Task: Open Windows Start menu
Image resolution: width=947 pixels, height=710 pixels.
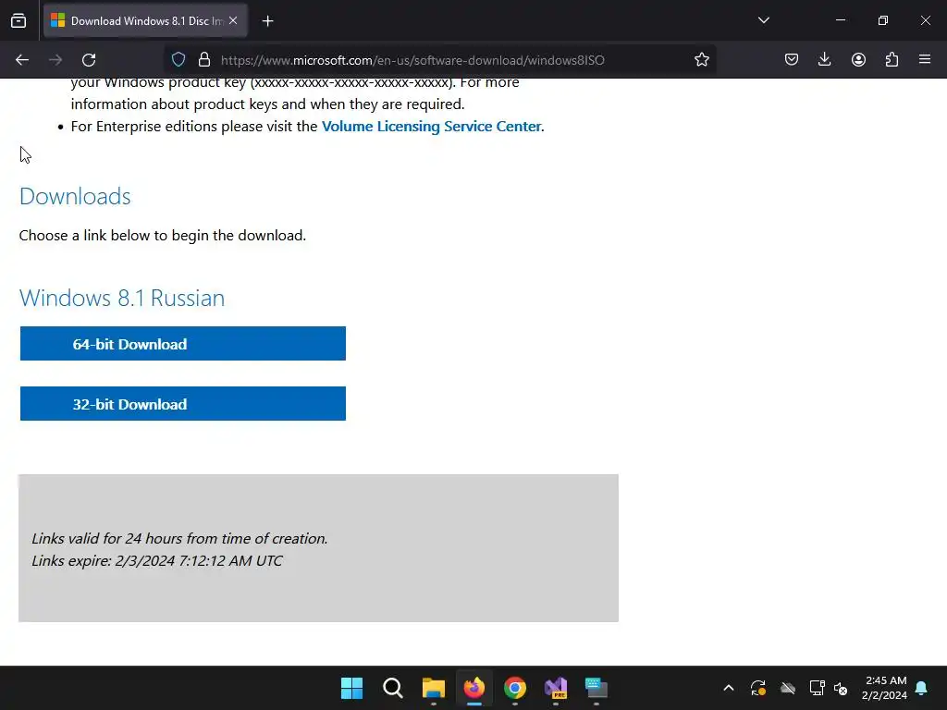Action: pos(351,688)
